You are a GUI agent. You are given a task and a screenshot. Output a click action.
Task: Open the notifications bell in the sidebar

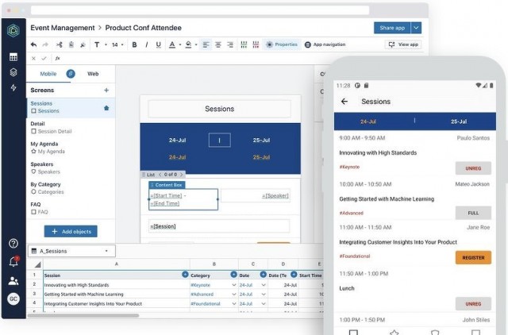[13, 261]
